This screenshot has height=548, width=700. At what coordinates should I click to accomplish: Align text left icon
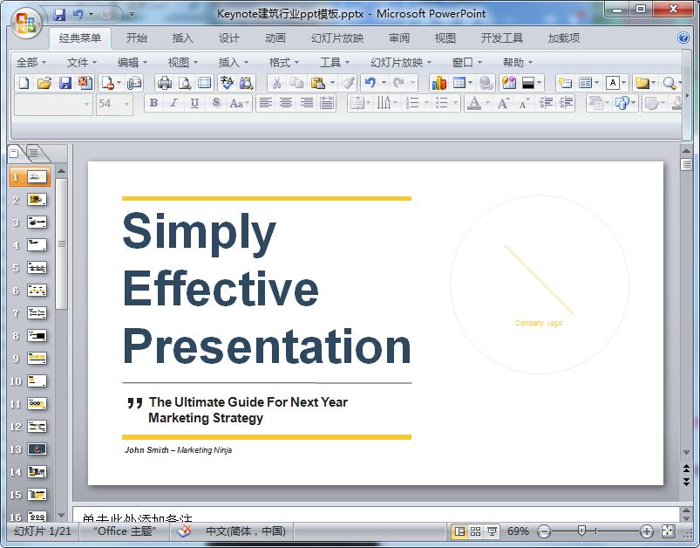[266, 104]
